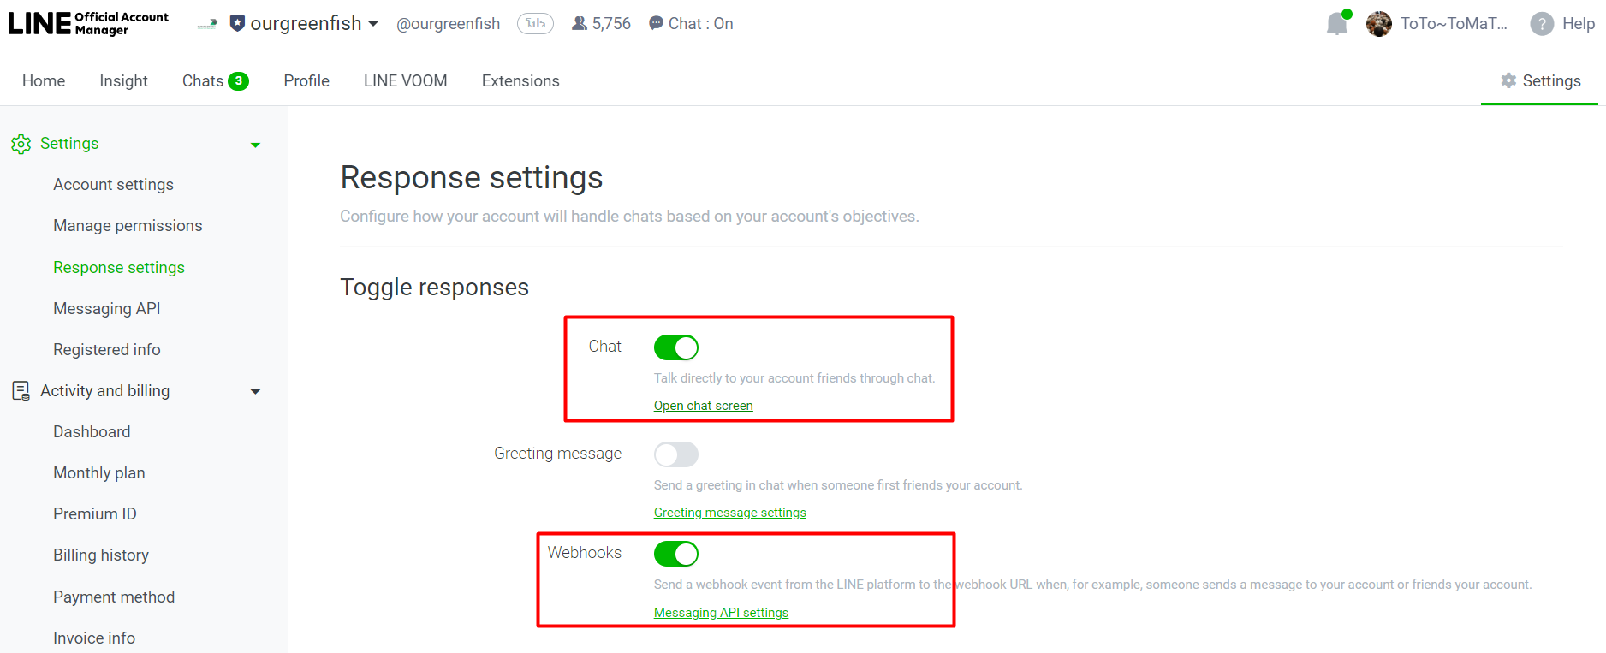Open Settings via the gear tab
Viewport: 1606px width, 653px height.
click(x=1541, y=80)
